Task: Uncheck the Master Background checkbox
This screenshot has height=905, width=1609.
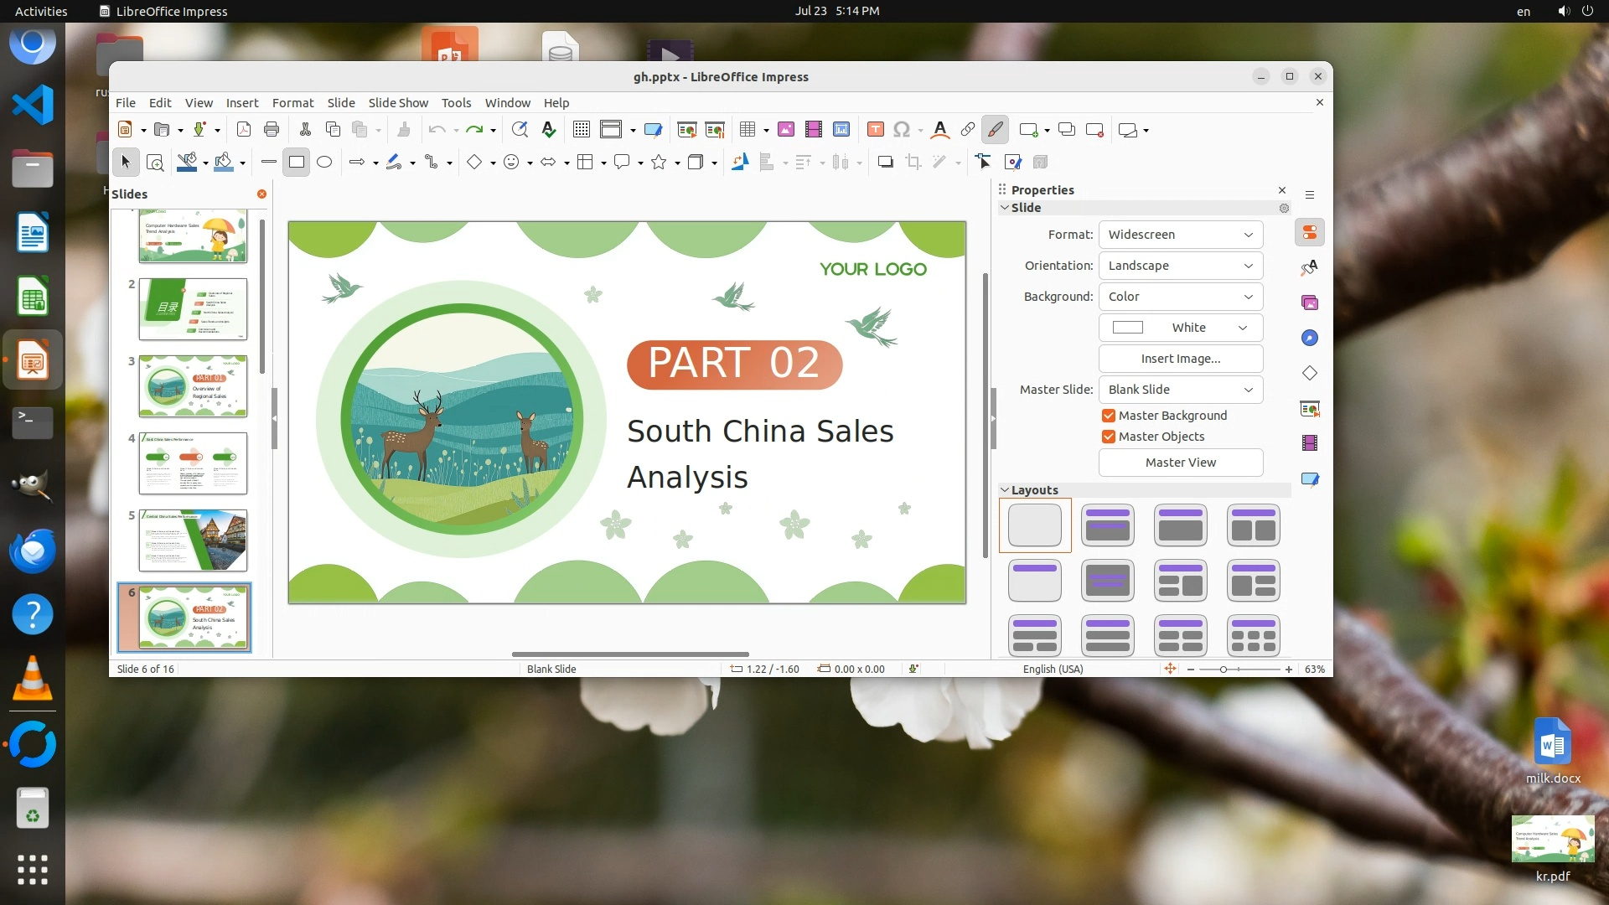Action: click(1109, 416)
